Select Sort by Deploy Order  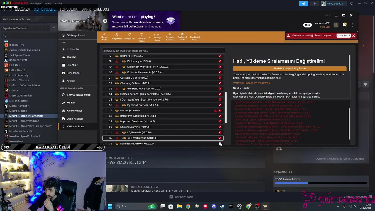pos(157,37)
